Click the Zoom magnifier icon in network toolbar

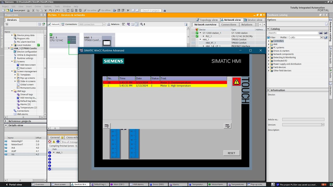[x=142, y=24]
